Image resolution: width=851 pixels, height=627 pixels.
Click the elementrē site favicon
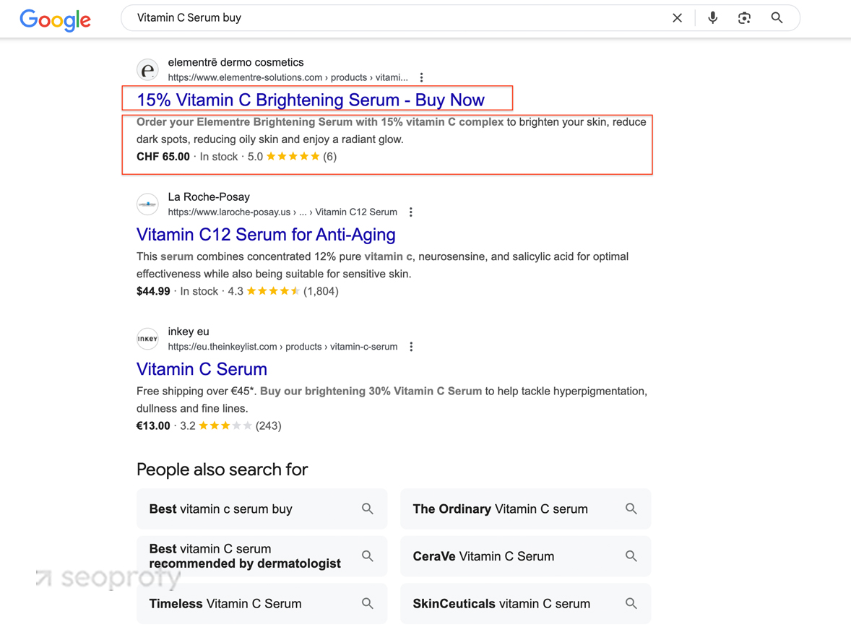(x=147, y=70)
